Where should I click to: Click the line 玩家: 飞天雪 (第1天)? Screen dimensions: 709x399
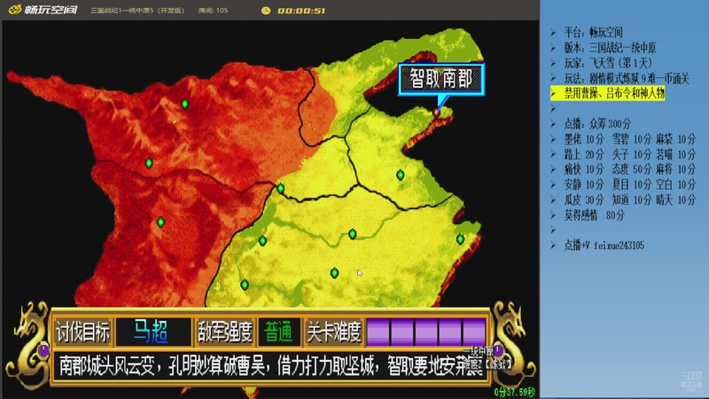(x=608, y=63)
